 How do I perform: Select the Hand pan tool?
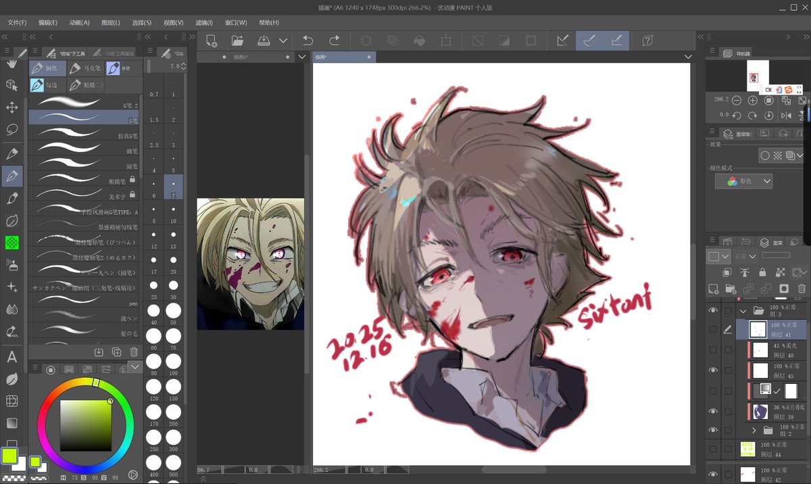pos(11,64)
